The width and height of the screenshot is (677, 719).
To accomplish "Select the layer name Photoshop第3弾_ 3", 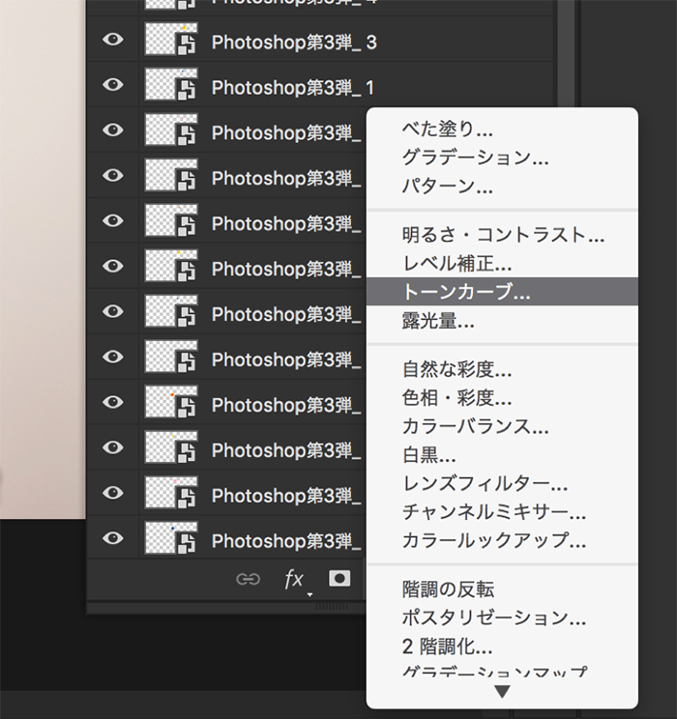I will point(294,43).
